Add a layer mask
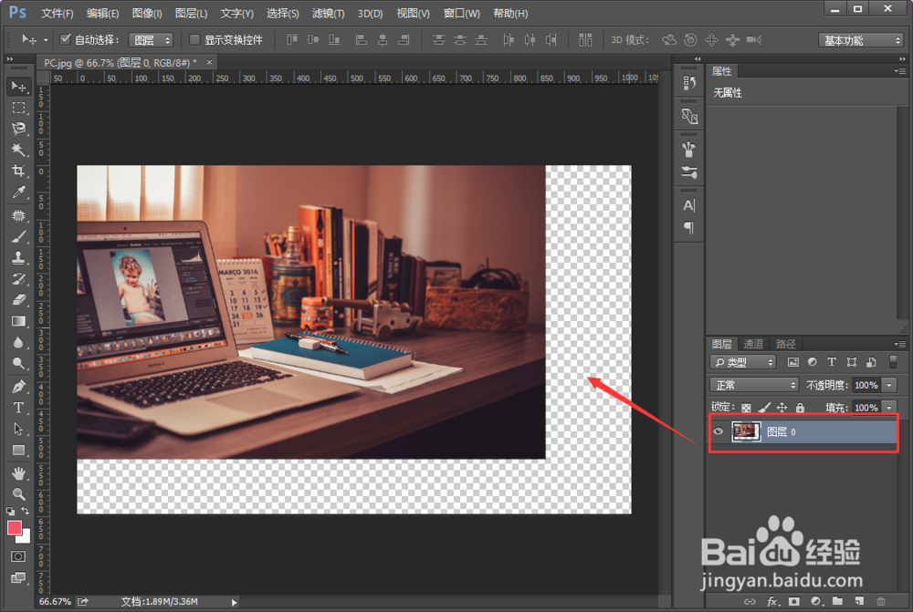This screenshot has width=913, height=612. (794, 601)
